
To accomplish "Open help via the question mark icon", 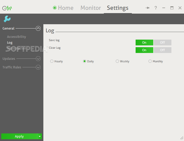I will coord(156,8).
